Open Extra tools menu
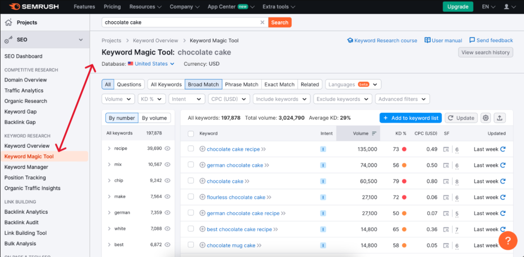Viewport: 524px width, 257px height. point(279,7)
